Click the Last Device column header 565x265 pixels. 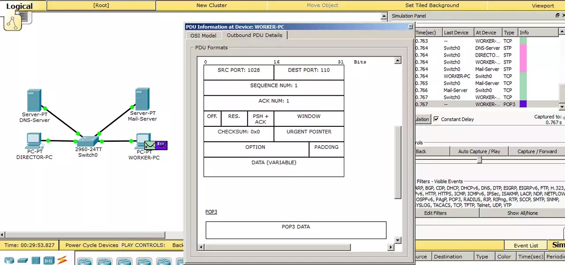[x=457, y=33]
